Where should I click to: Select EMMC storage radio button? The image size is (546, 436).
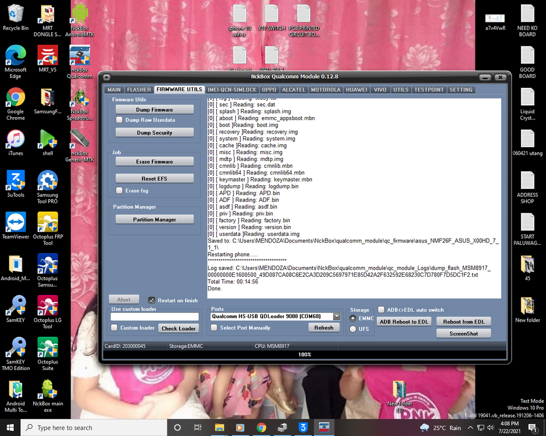(353, 318)
